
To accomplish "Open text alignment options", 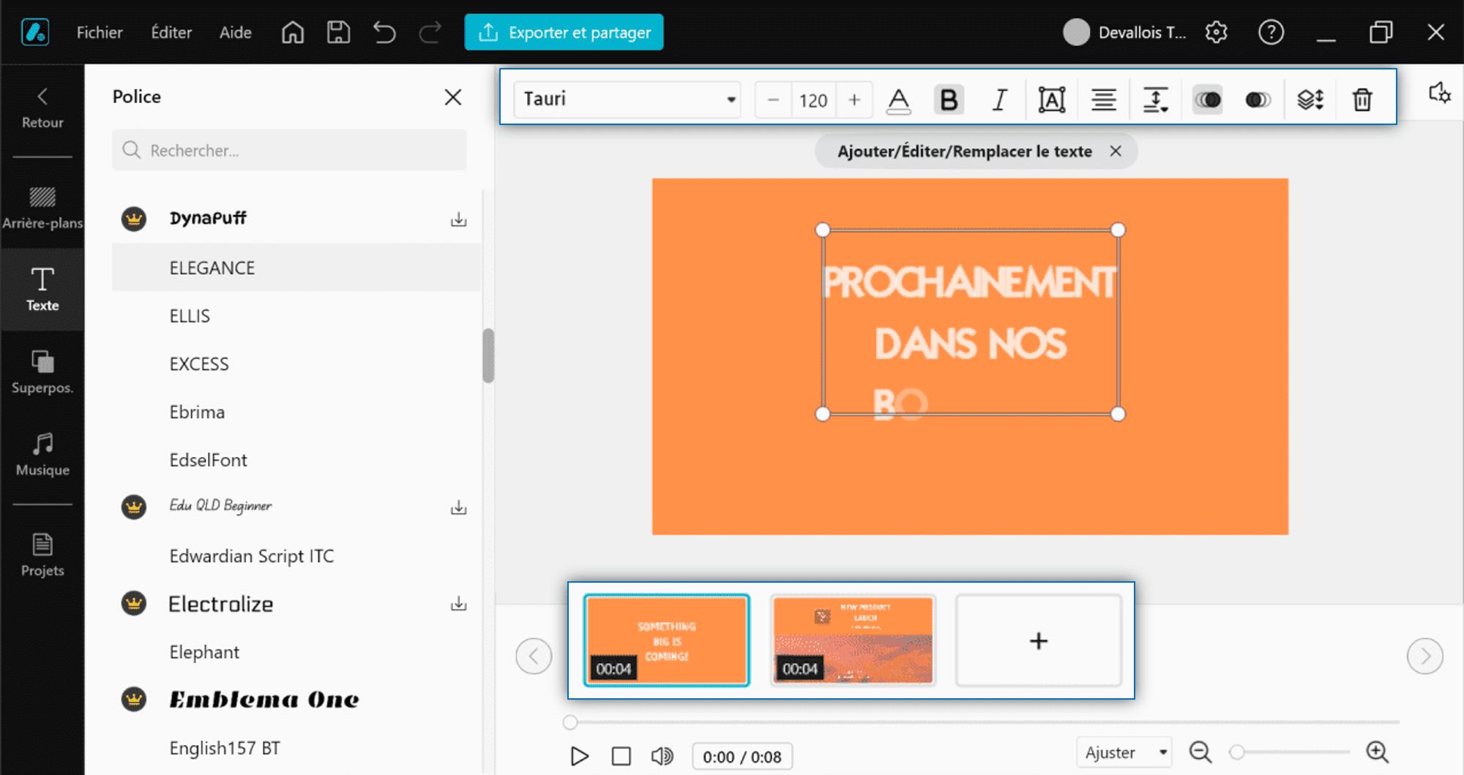I will [x=1104, y=100].
